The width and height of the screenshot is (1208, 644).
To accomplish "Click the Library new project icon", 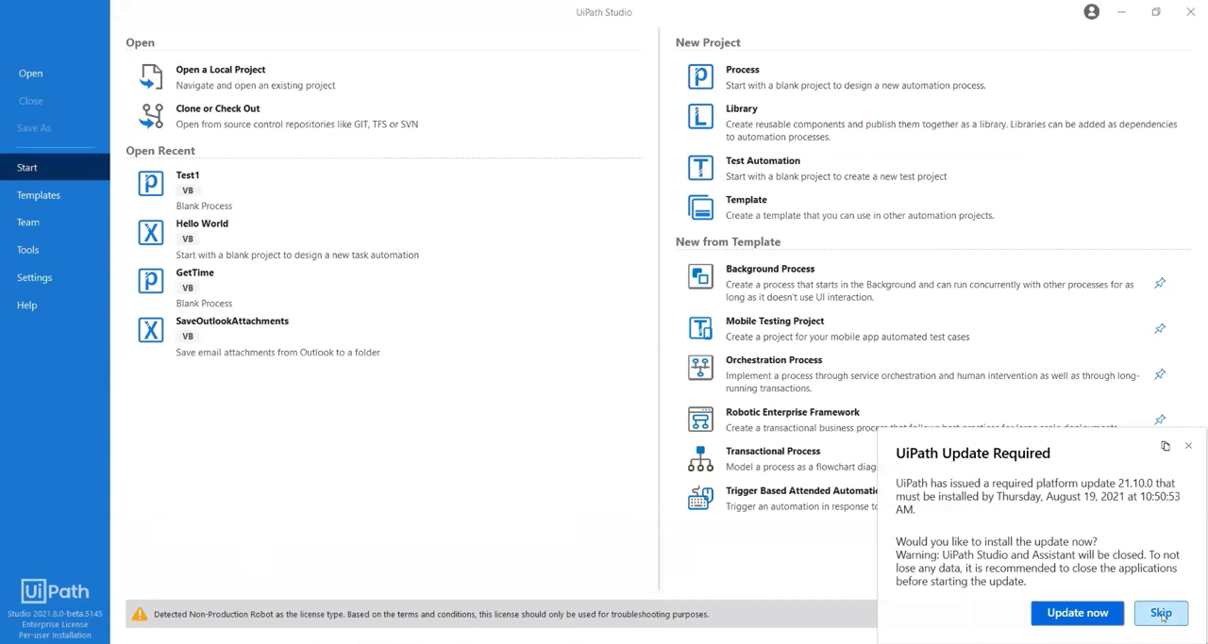I will (x=700, y=116).
